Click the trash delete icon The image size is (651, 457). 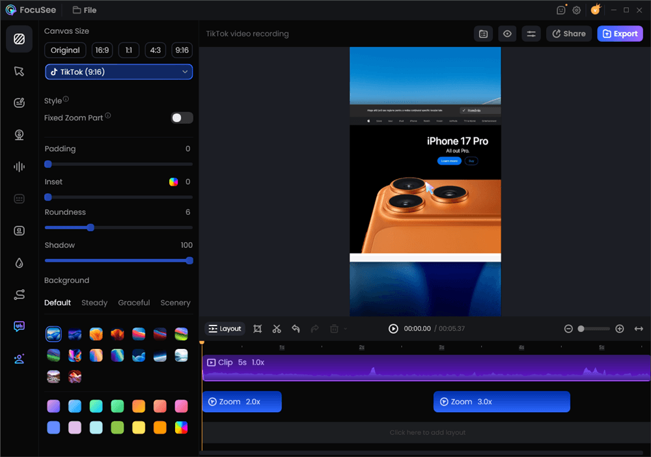click(334, 329)
